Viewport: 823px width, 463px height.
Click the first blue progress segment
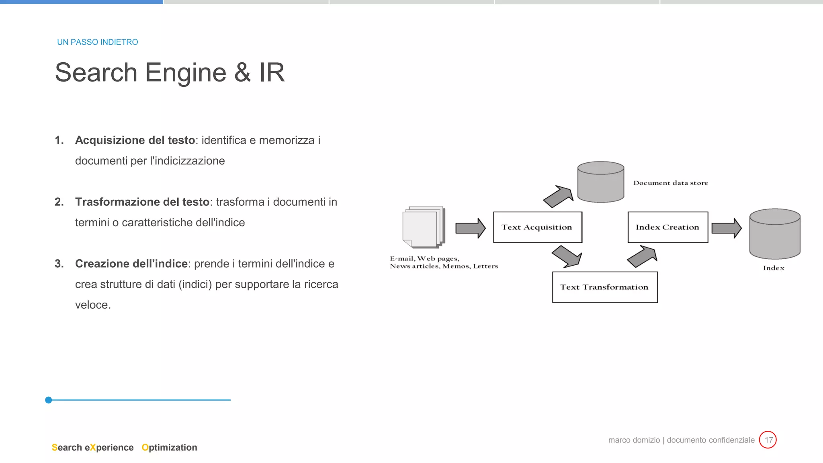[x=82, y=2]
